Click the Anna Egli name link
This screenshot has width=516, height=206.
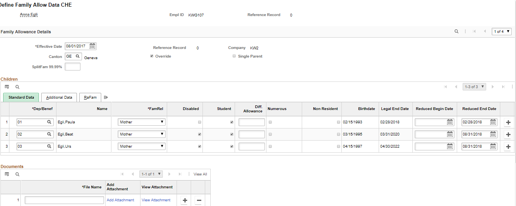[29, 15]
